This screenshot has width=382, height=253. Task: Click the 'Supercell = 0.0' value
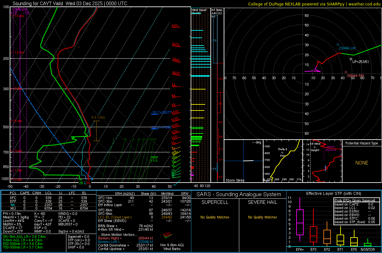pos(78,237)
